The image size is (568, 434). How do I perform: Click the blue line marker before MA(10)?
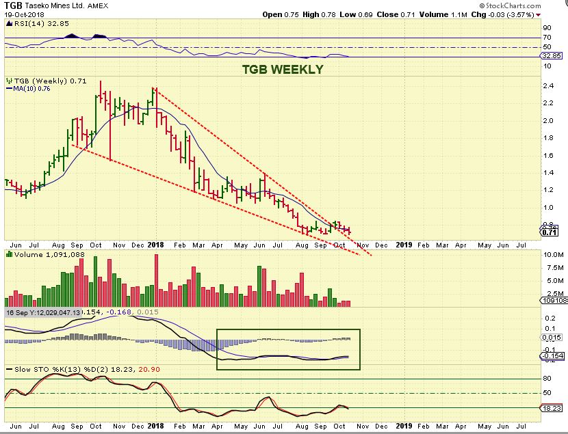10,89
